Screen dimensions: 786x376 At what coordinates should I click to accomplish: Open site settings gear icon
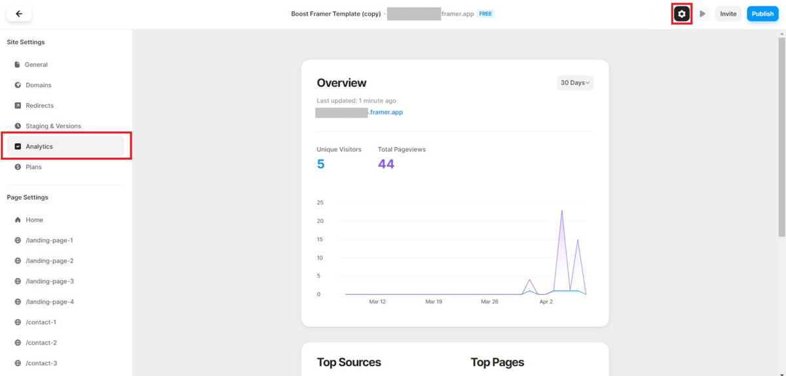point(682,14)
